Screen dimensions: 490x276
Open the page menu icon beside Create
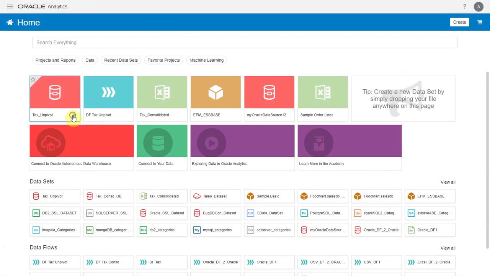tap(480, 22)
